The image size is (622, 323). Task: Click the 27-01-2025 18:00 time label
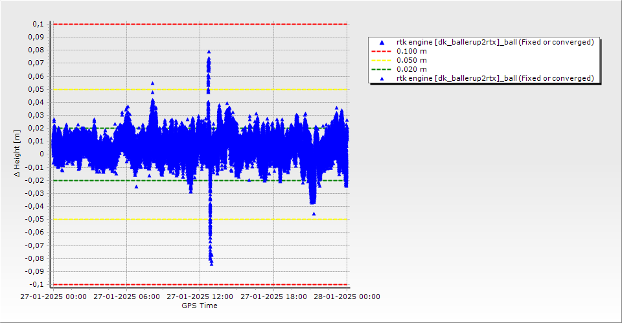(x=273, y=297)
